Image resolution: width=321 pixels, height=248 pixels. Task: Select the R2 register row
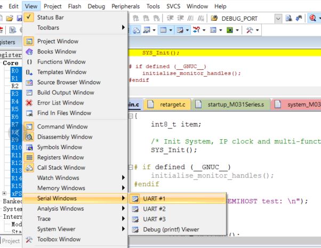coord(15,86)
